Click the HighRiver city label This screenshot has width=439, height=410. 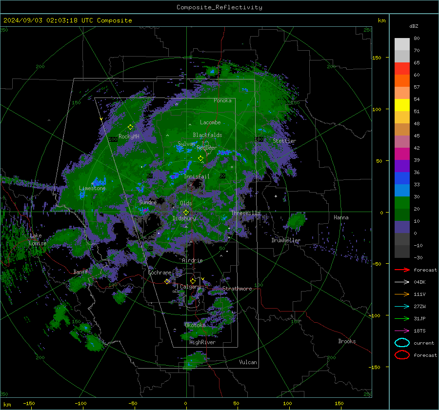202,342
